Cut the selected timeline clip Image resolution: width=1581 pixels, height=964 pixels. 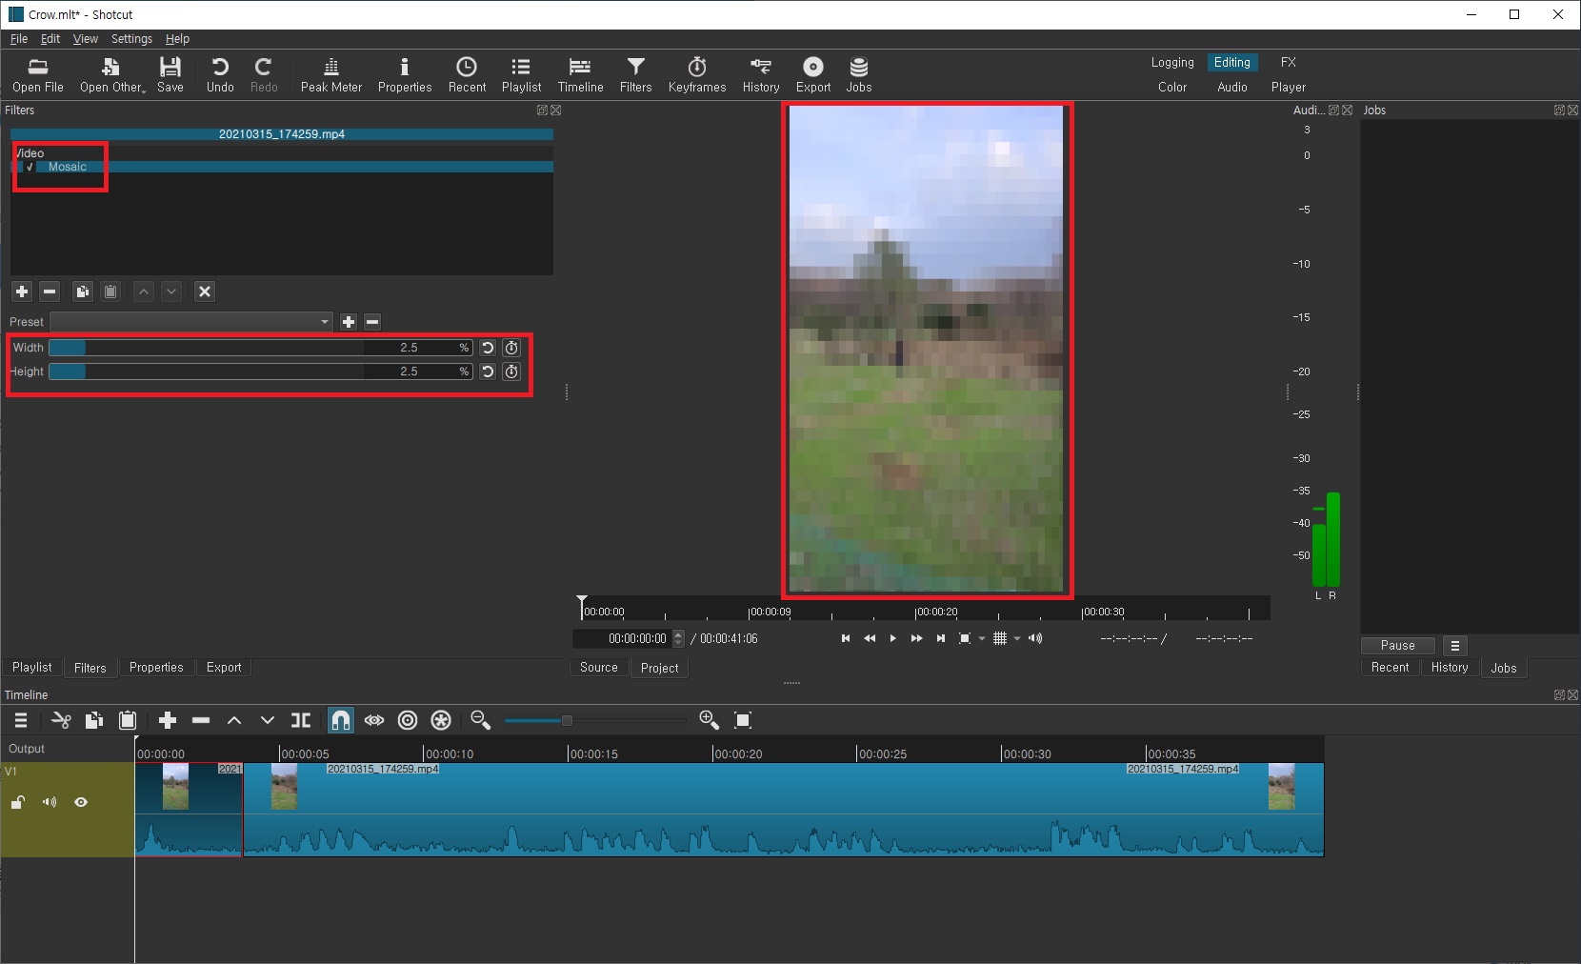click(61, 720)
